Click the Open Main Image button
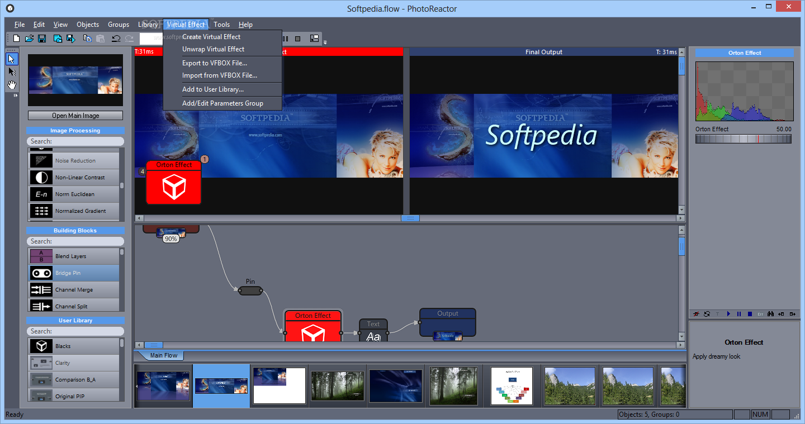This screenshot has height=424, width=805. 75,116
